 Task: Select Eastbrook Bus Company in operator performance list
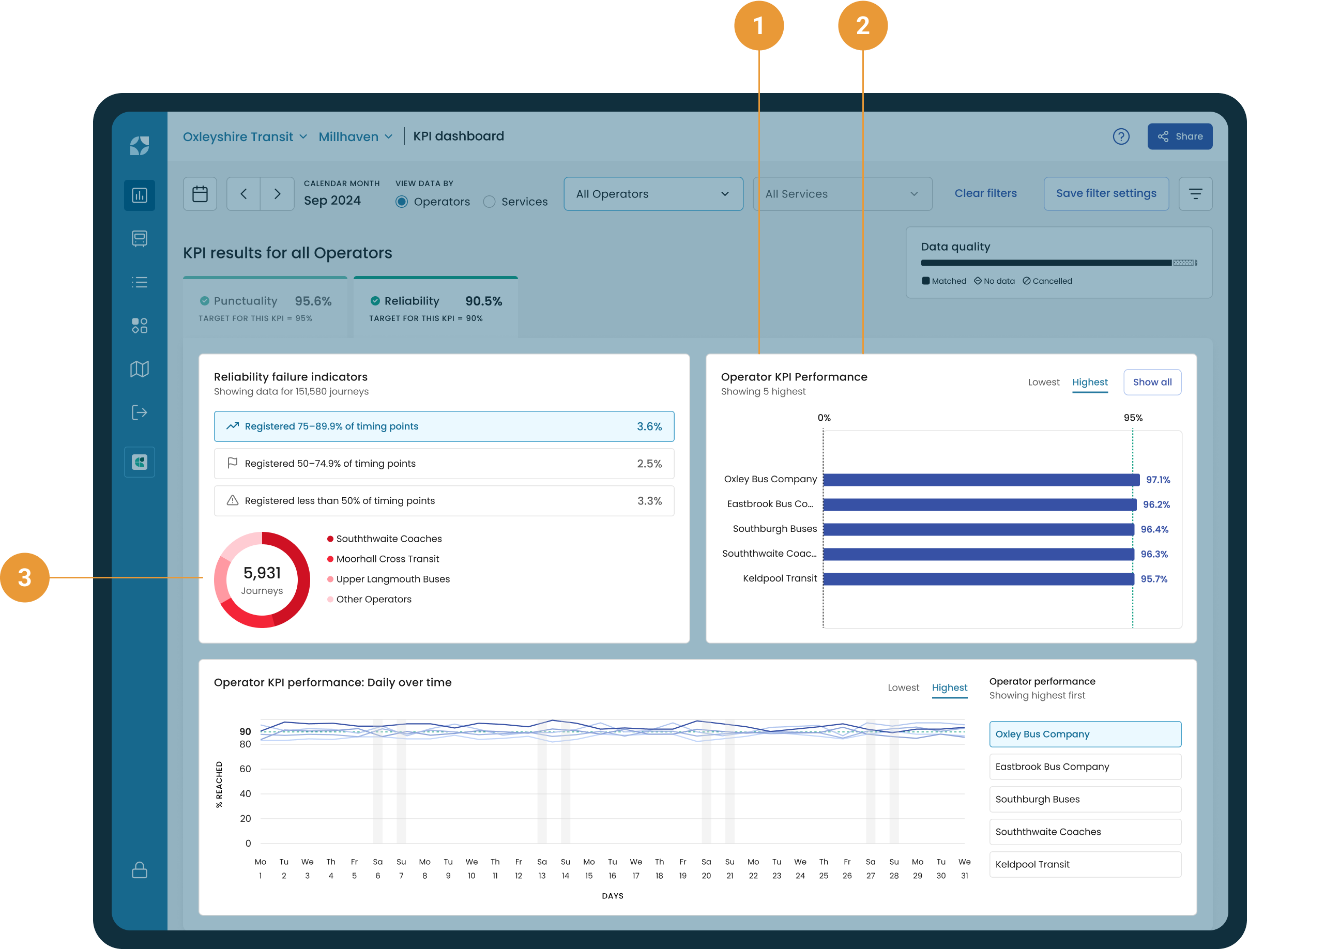(x=1085, y=766)
